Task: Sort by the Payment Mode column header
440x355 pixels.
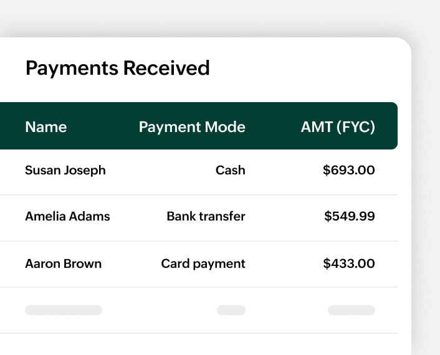Action: (192, 127)
